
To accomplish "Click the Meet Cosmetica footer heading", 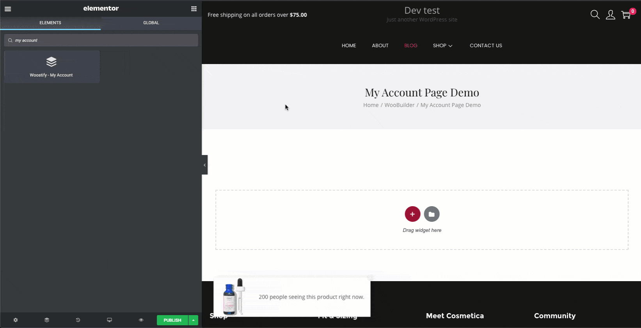I will 455,316.
